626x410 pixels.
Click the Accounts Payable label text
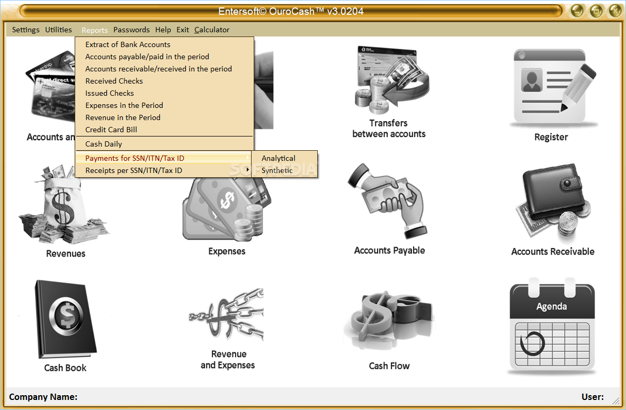coord(389,250)
